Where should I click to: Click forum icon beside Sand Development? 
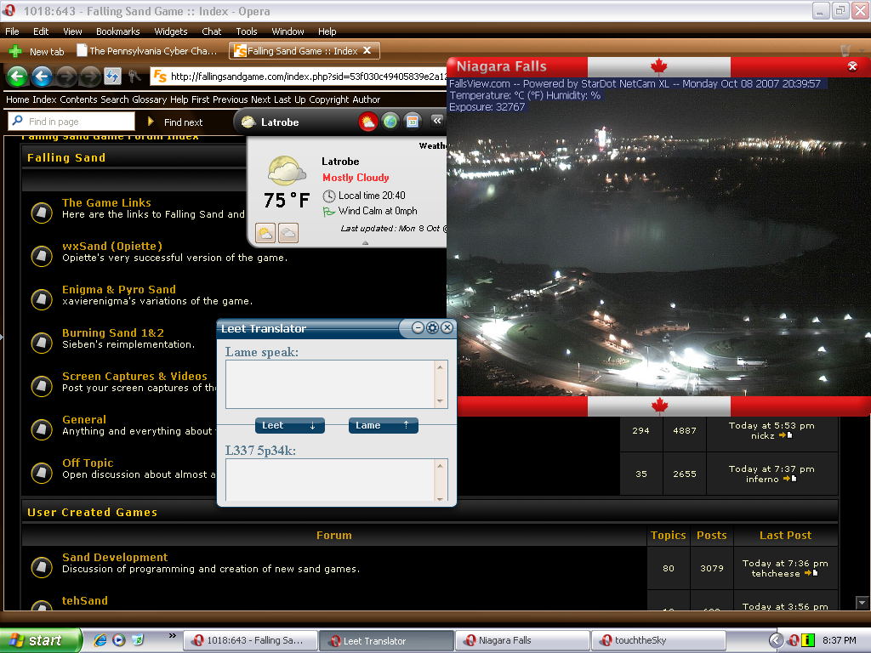(42, 566)
